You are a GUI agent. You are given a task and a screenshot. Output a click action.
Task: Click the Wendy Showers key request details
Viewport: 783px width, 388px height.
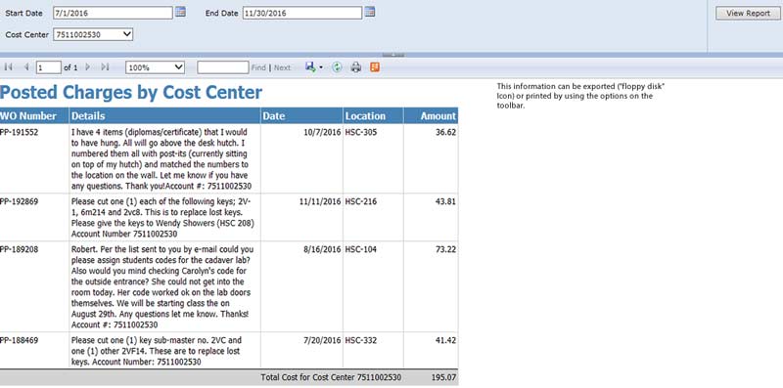point(162,217)
